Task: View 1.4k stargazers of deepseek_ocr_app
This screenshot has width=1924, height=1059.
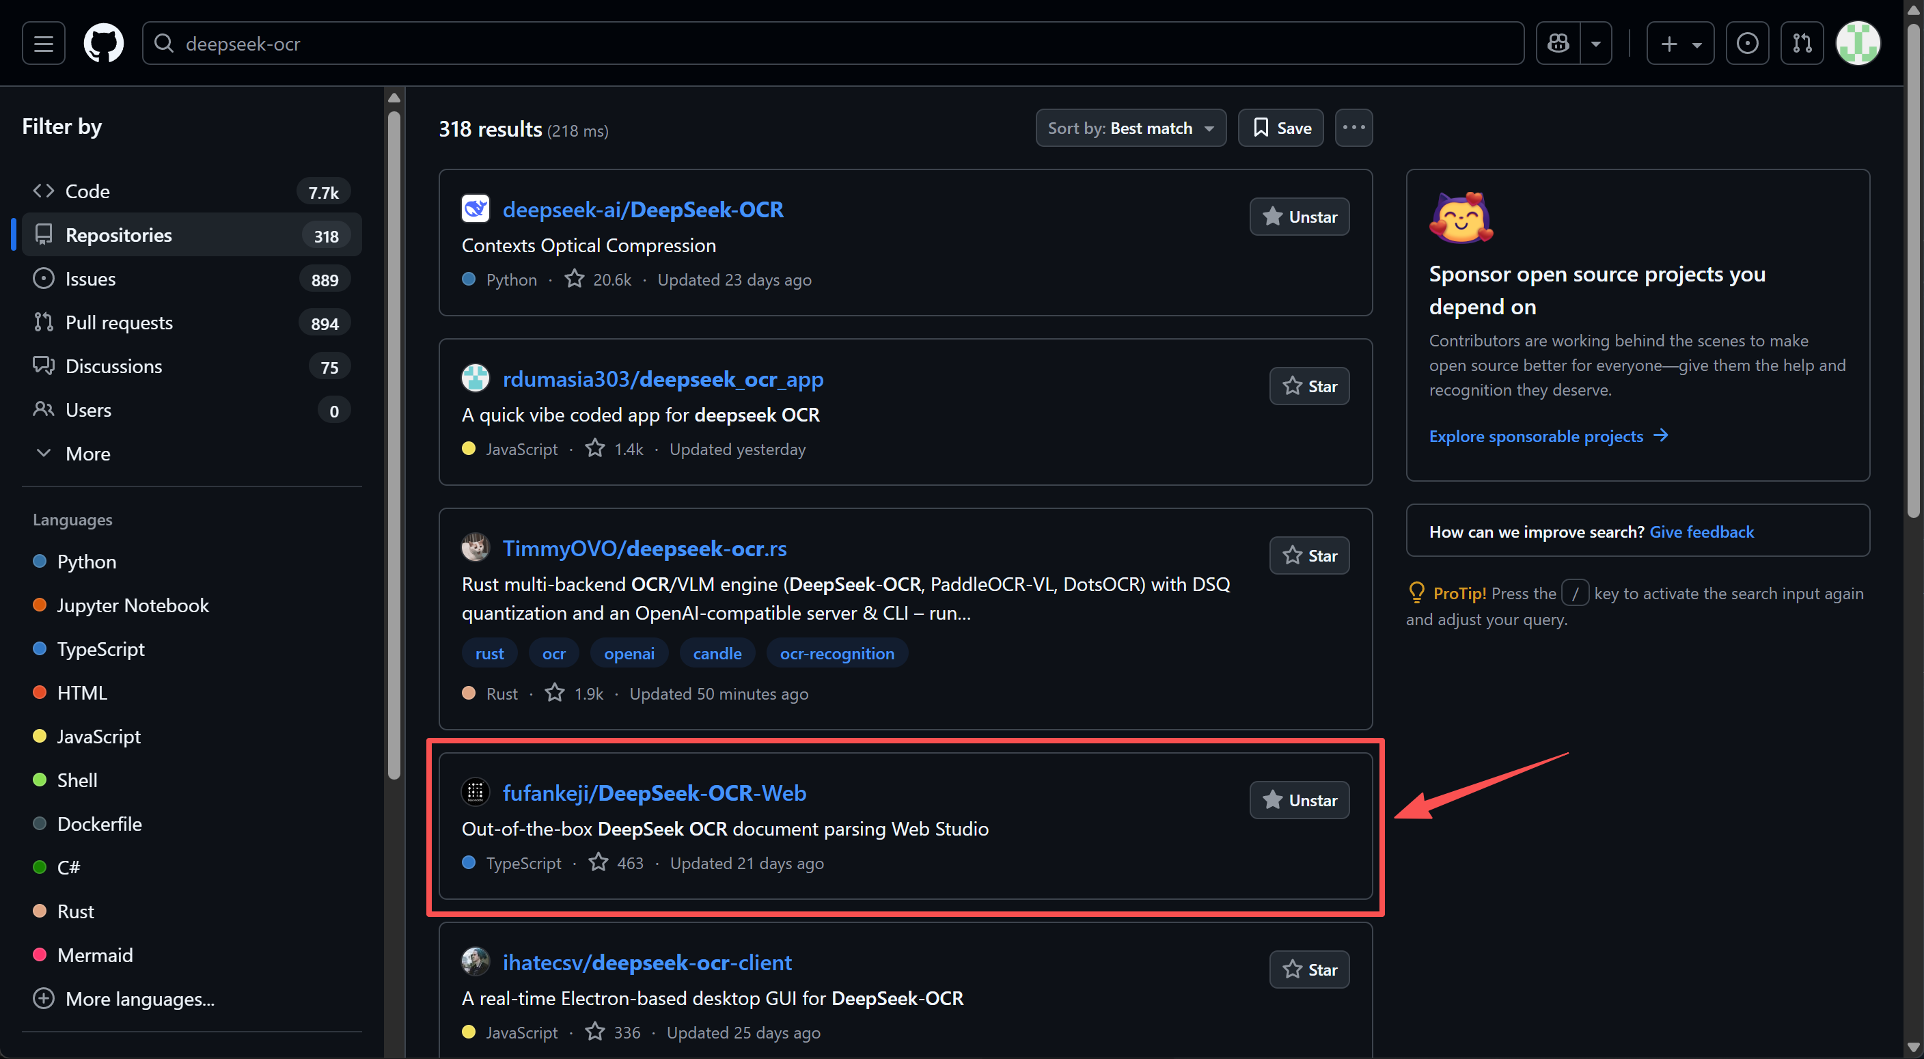Action: coord(614,449)
